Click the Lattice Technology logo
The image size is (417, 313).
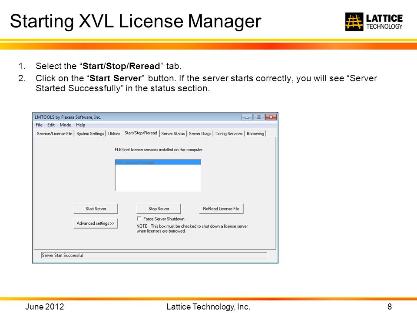374,22
